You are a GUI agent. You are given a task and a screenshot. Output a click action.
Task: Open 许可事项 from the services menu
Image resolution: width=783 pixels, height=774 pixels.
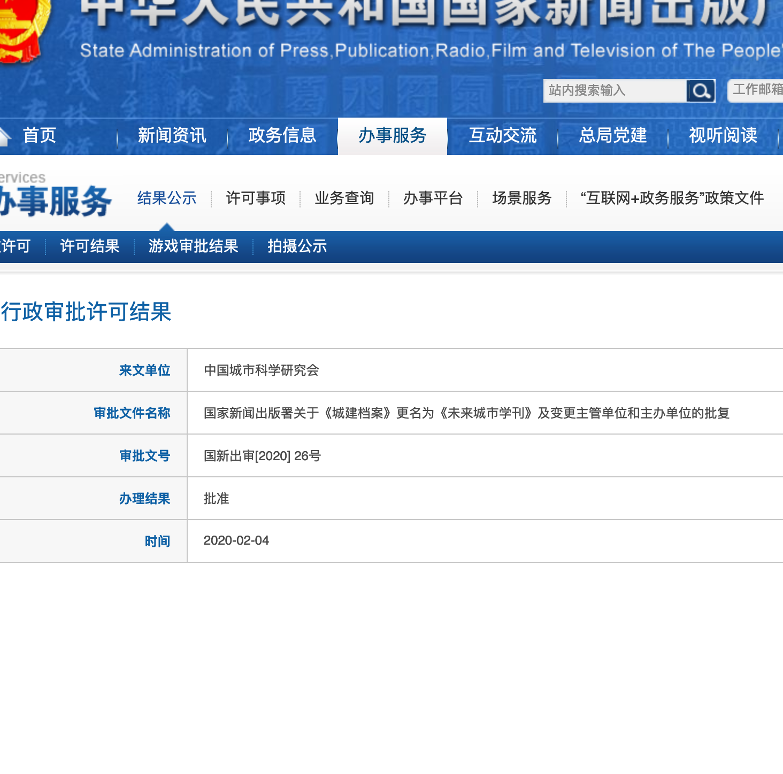(255, 198)
